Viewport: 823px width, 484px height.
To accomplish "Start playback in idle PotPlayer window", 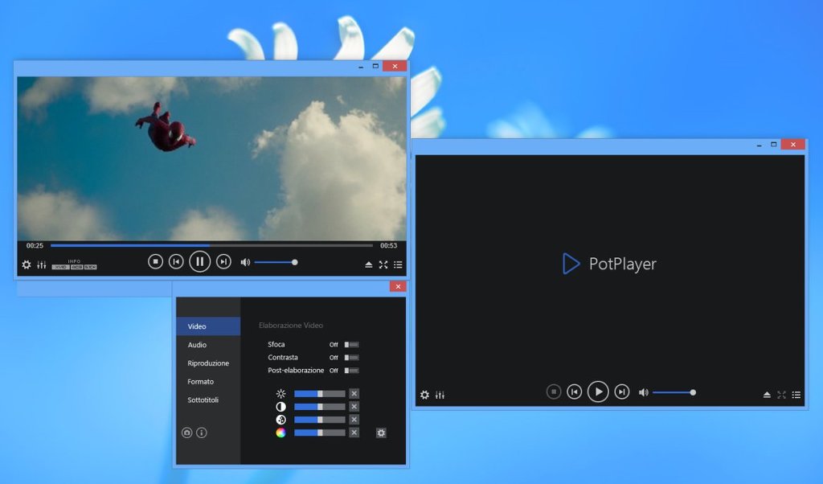I will (x=598, y=392).
